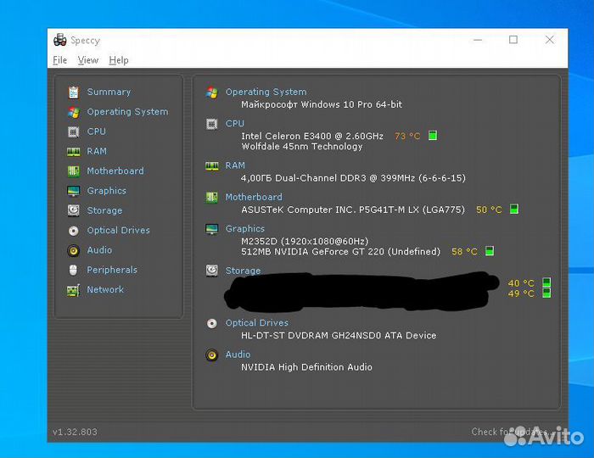The height and width of the screenshot is (458, 594).
Task: Click the green indicator beside 58 °C
Action: click(490, 251)
